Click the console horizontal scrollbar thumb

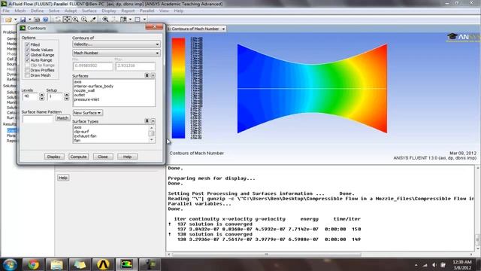click(267, 254)
